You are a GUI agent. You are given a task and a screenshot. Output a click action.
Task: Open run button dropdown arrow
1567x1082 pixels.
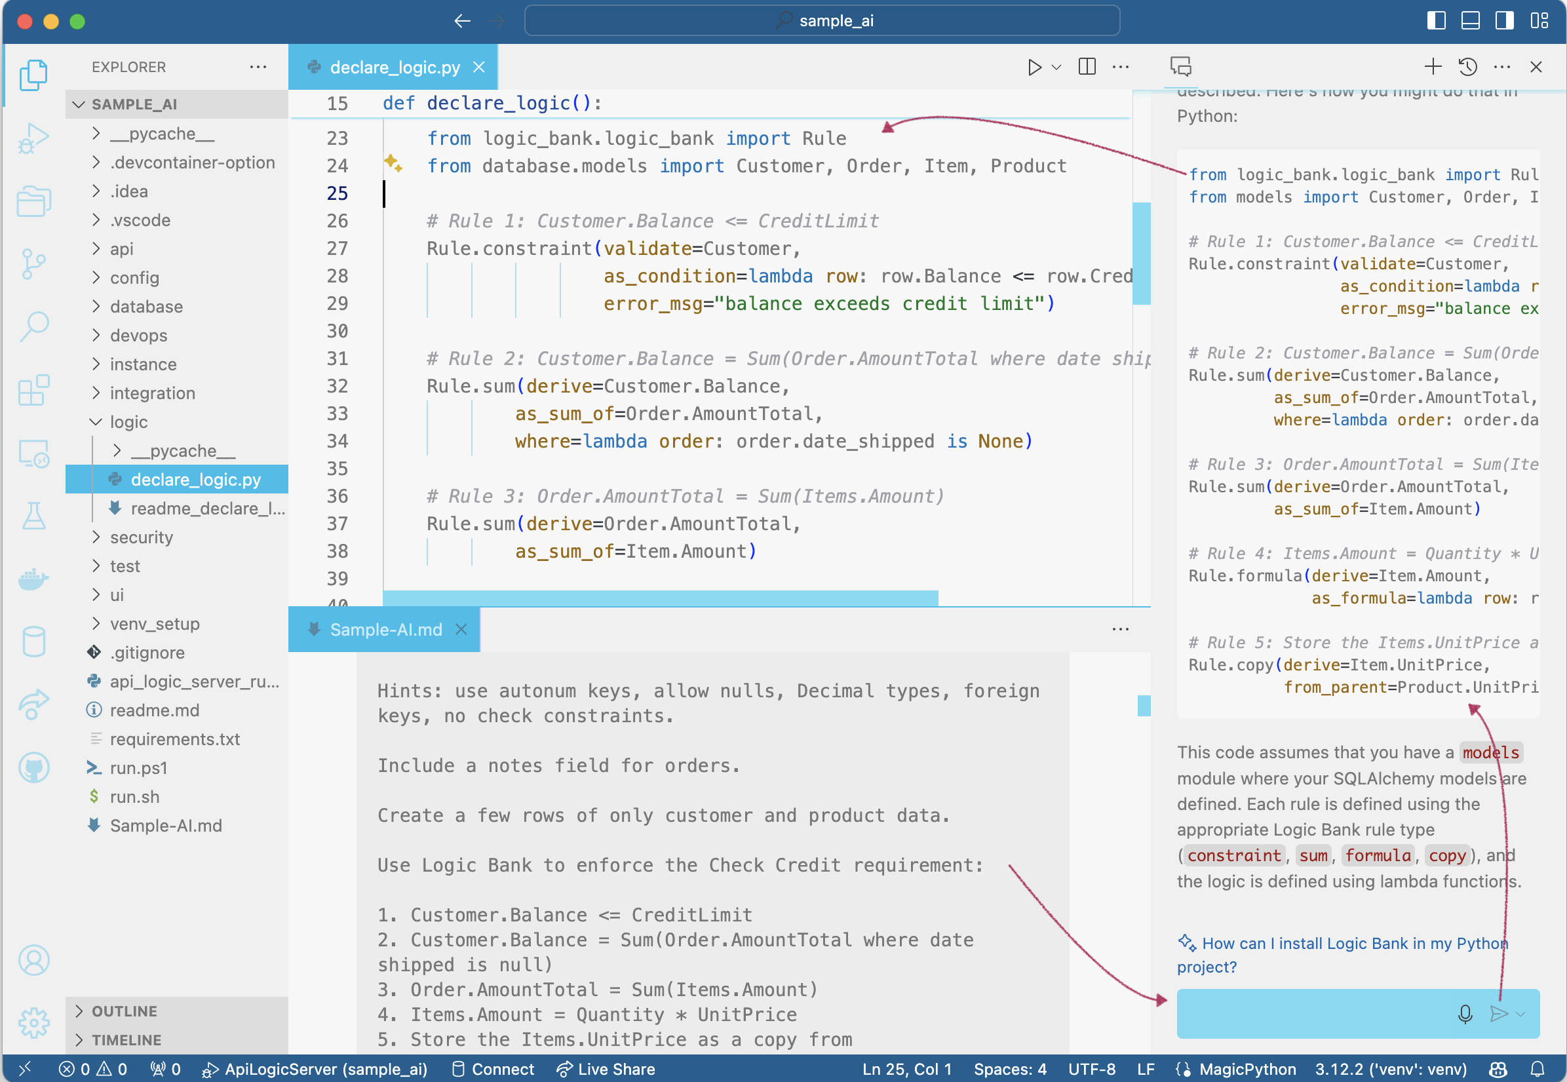point(1056,67)
